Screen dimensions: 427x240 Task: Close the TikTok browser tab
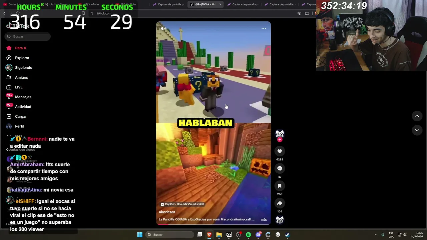tap(220, 4)
